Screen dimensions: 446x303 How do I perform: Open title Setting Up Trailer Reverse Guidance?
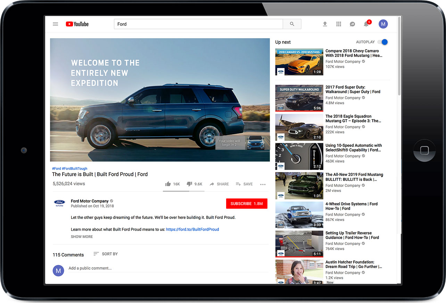tap(352, 235)
